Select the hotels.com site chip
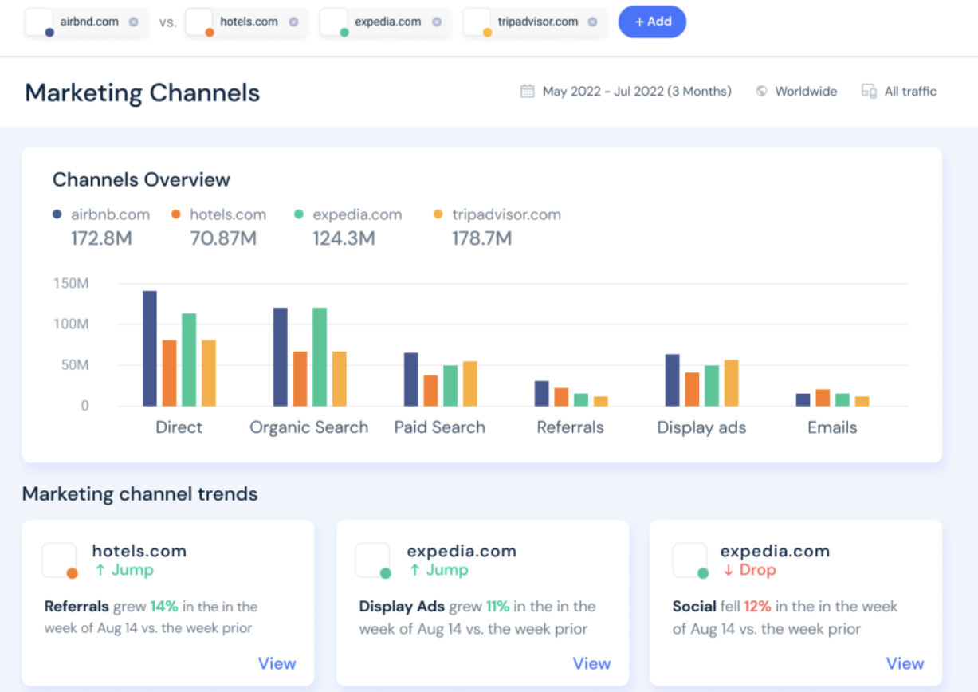The height and width of the screenshot is (692, 978). pyautogui.click(x=246, y=22)
